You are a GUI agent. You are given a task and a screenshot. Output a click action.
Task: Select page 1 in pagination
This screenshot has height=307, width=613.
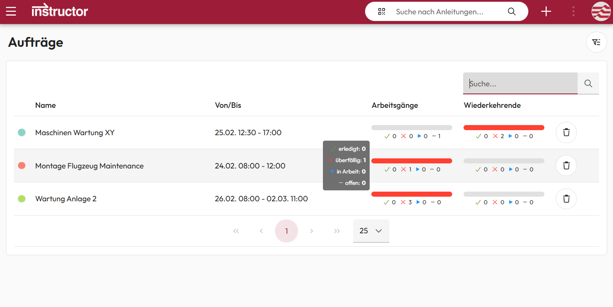click(286, 231)
